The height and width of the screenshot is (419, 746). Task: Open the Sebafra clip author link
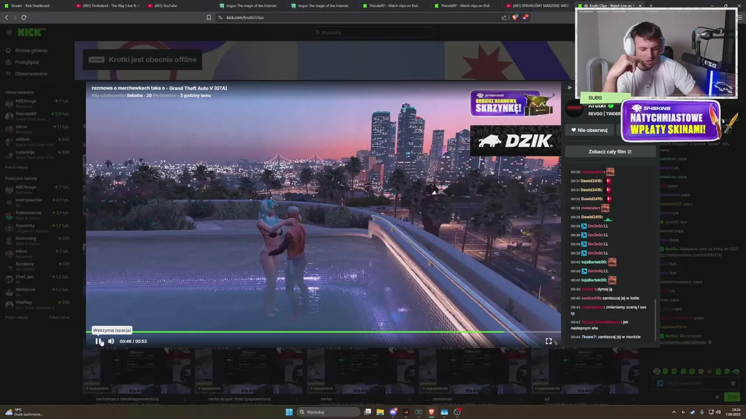(135, 95)
